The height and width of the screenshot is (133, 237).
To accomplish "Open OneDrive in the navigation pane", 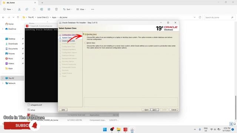I will 11,29.
